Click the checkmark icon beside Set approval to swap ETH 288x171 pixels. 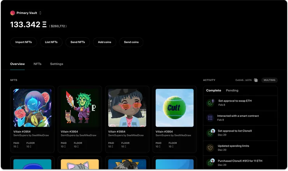pyautogui.click(x=210, y=103)
